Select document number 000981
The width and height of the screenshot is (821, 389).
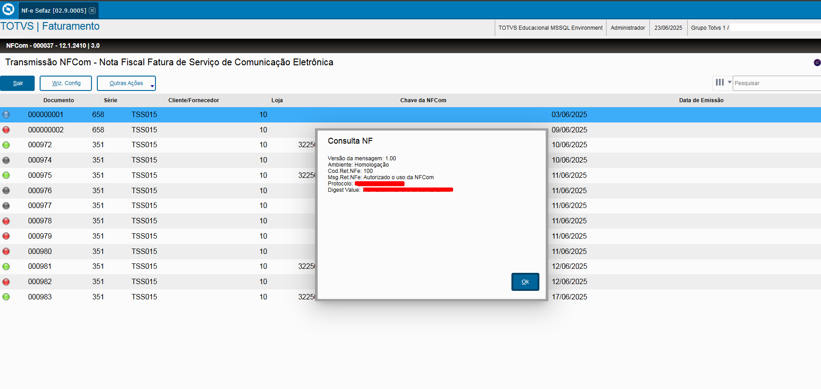[40, 267]
